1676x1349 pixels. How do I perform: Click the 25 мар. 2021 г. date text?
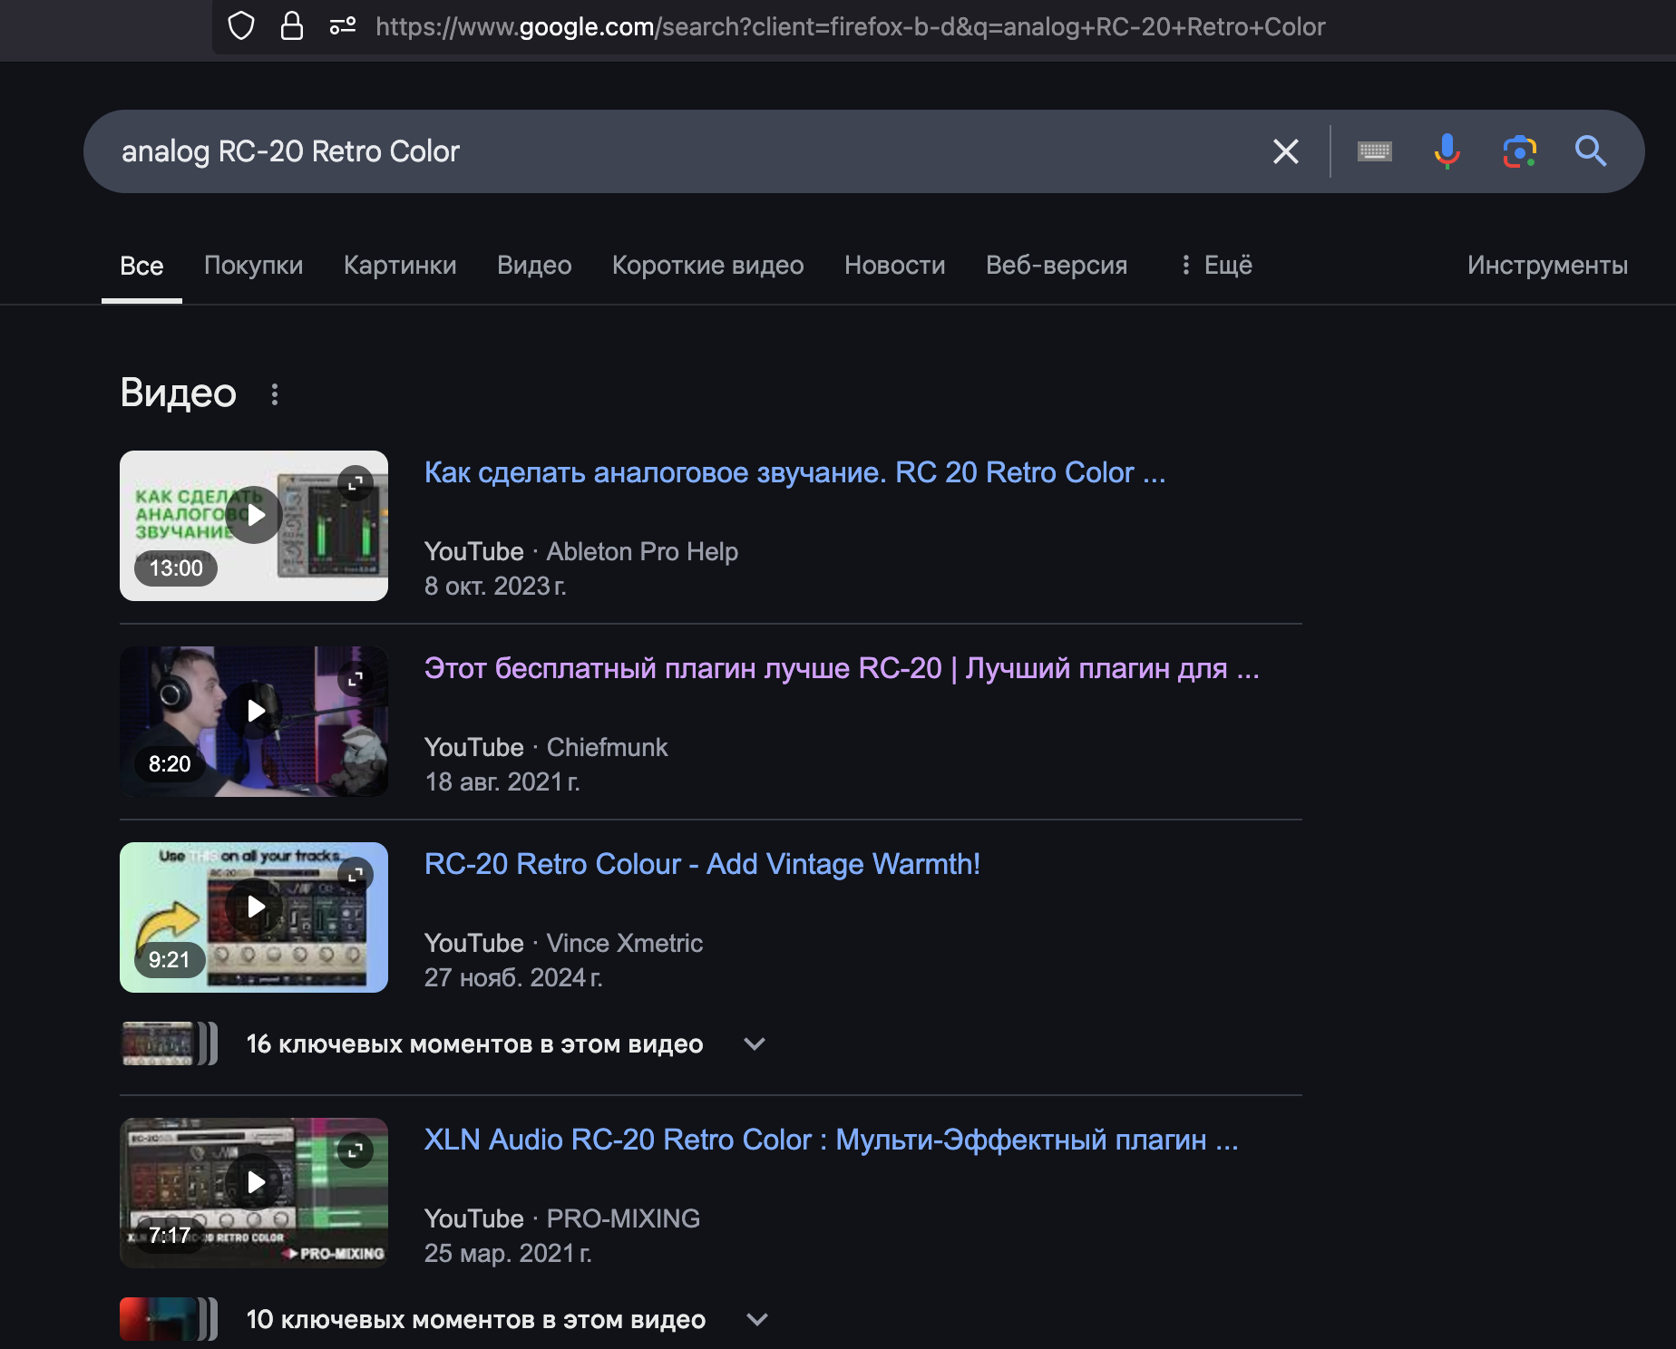coord(508,1254)
